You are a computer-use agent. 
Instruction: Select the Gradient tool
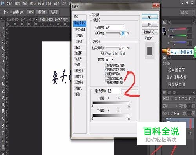click(3, 104)
